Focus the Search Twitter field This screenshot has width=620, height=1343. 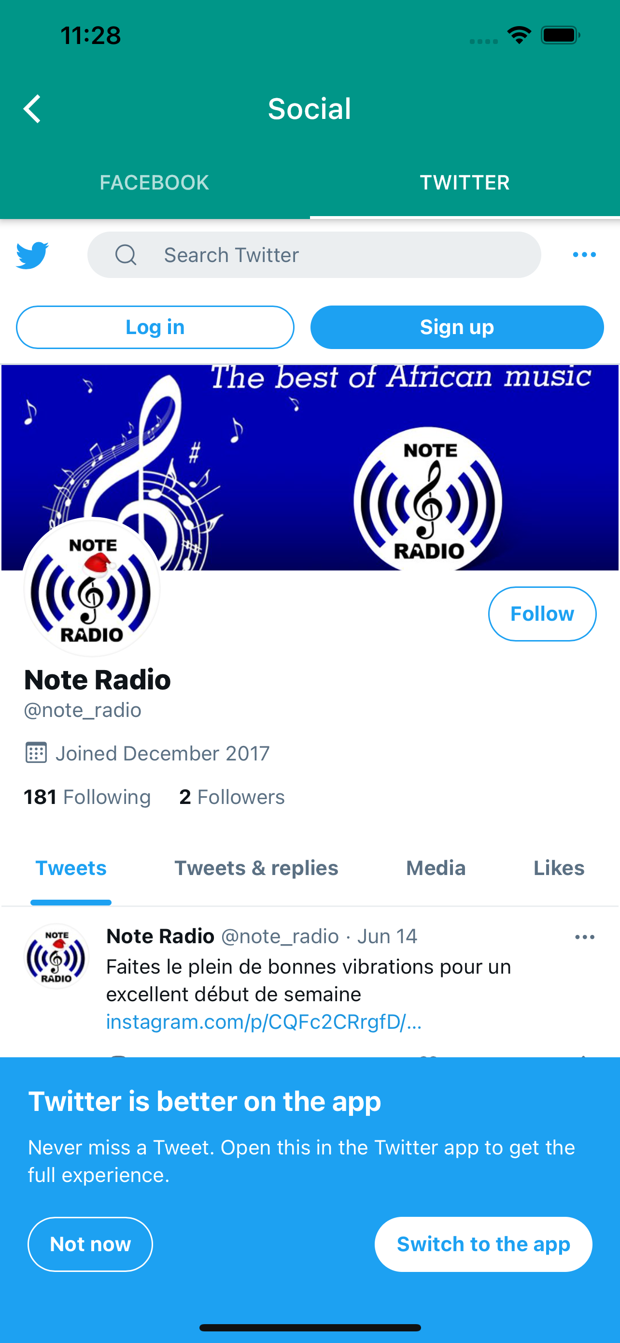[x=314, y=255]
